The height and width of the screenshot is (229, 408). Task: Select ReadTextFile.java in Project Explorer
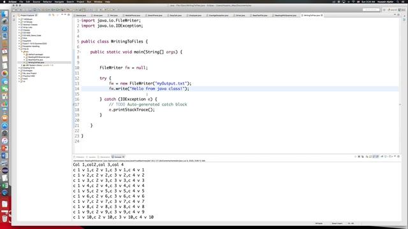[x=36, y=60]
